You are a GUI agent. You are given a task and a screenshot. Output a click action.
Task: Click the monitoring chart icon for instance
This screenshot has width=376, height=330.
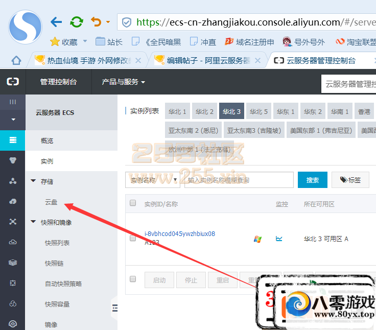(279, 239)
